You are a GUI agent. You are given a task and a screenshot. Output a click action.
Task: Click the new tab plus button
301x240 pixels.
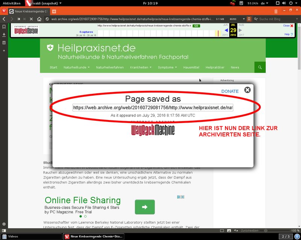coord(54,11)
